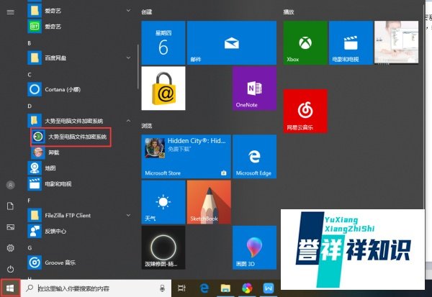
Task: Open the OneNote tile
Action: click(x=254, y=88)
